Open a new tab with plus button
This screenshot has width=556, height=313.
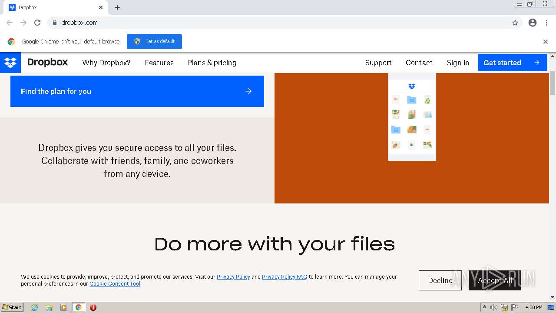[117, 7]
